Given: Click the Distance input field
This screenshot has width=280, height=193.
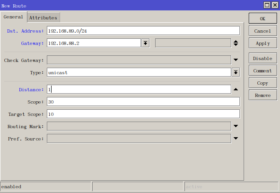Looking at the screenshot, I should [139, 89].
